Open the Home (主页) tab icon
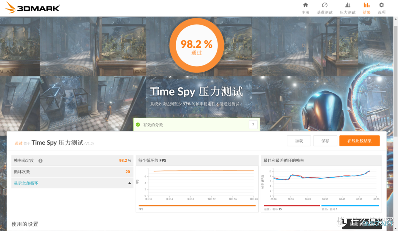Image resolution: width=398 pixels, height=231 pixels. coord(306,5)
